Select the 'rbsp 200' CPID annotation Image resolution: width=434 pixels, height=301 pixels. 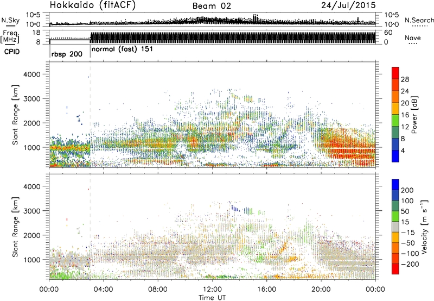[67, 54]
